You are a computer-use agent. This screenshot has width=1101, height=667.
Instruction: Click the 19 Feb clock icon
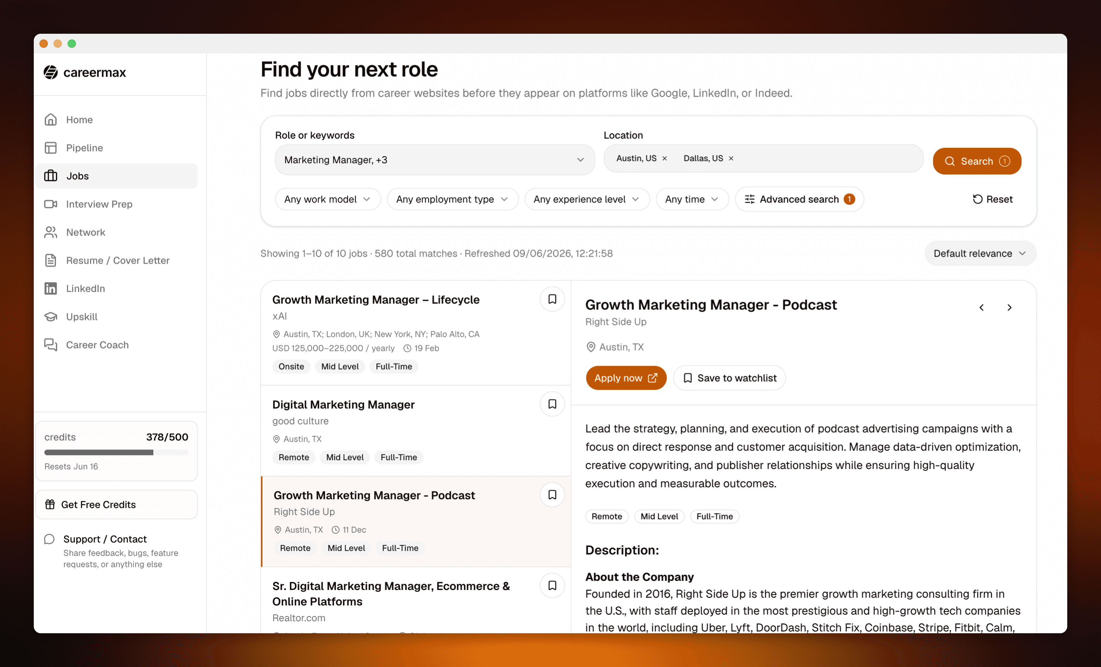click(407, 348)
